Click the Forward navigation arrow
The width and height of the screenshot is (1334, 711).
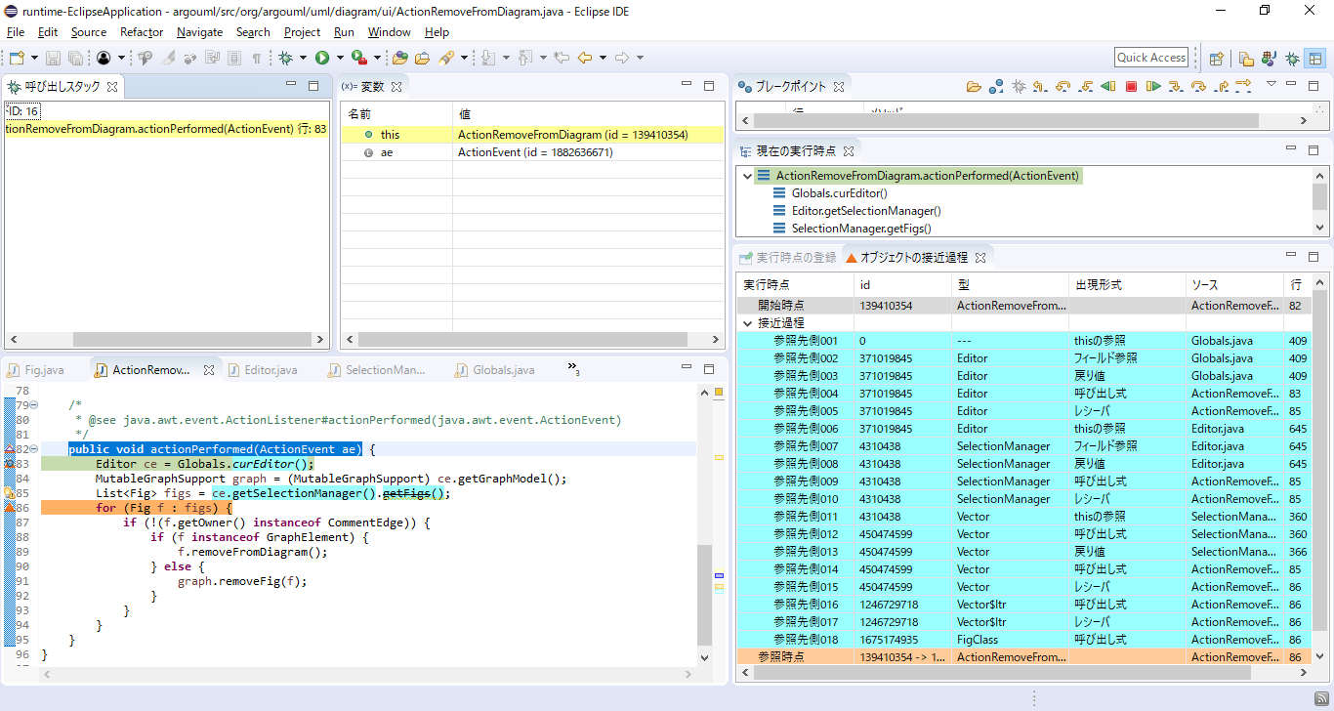click(x=622, y=59)
